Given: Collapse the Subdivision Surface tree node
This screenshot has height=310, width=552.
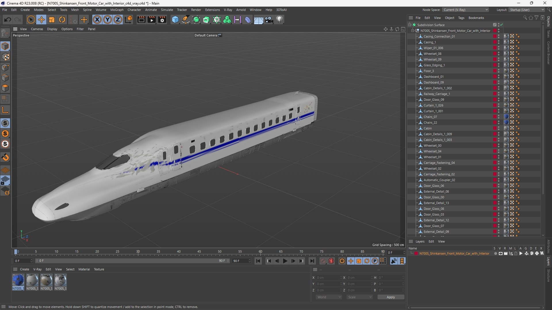Looking at the screenshot, I should [x=410, y=25].
